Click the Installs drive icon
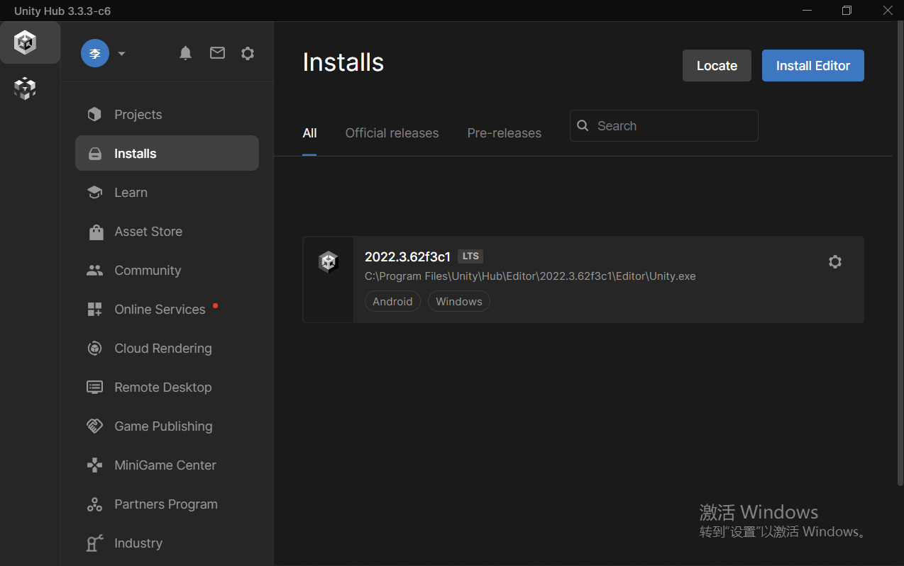The image size is (904, 566). coord(94,154)
